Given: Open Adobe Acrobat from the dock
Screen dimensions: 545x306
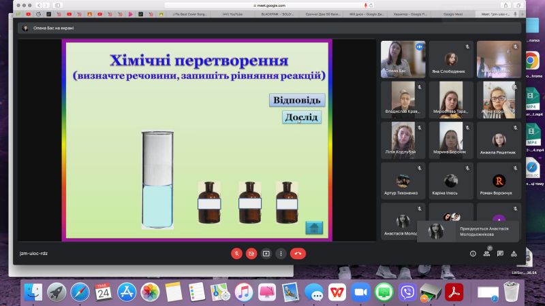Looking at the screenshot, I should click(x=454, y=292).
